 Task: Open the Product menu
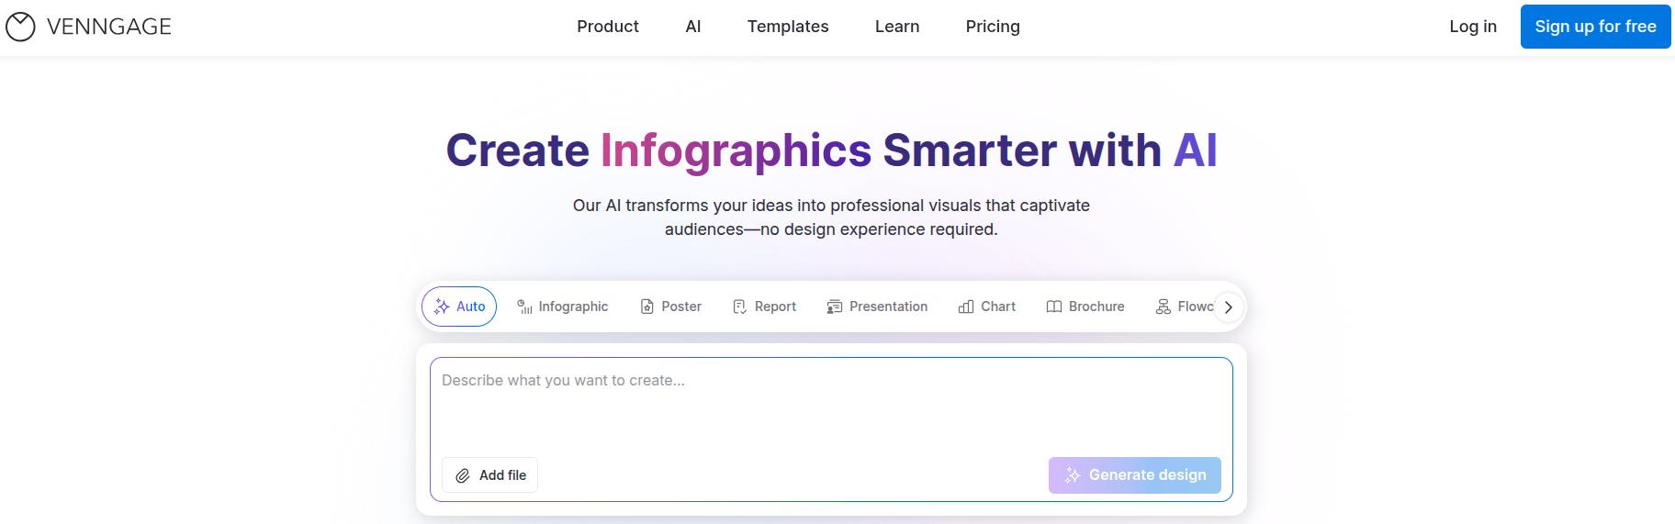[x=608, y=27]
